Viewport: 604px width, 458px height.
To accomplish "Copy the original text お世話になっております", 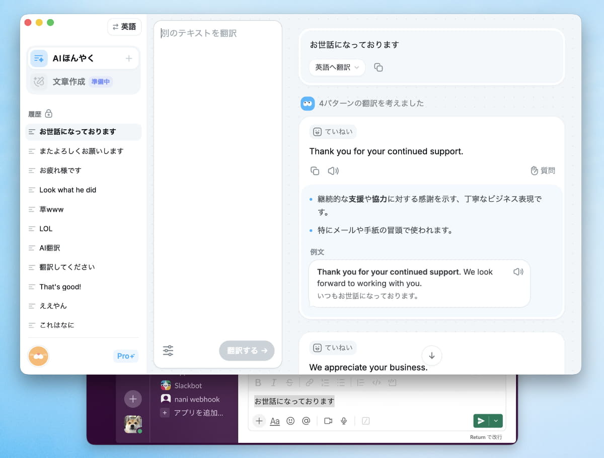I will (377, 67).
